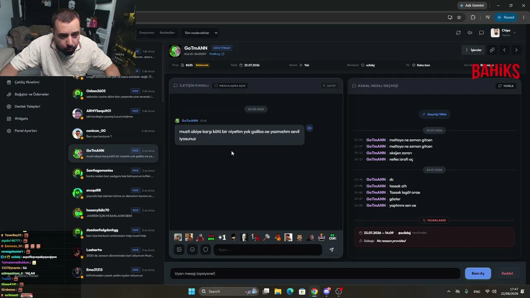Click the Paused profile button in Chrome

[506, 17]
